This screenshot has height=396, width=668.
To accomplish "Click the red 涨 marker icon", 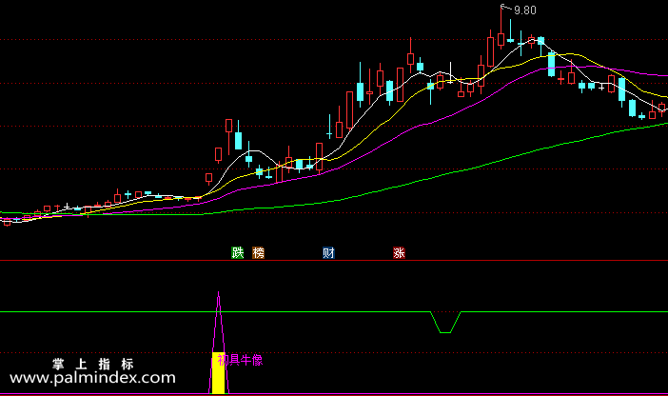I will (x=399, y=253).
